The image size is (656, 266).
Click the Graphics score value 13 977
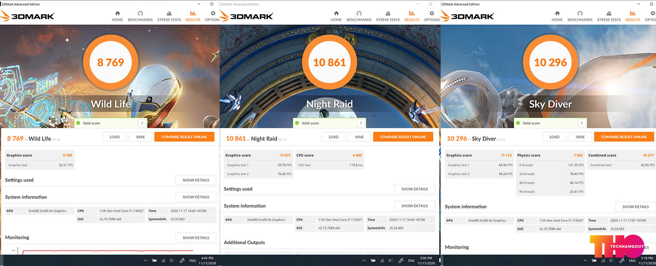(x=285, y=155)
